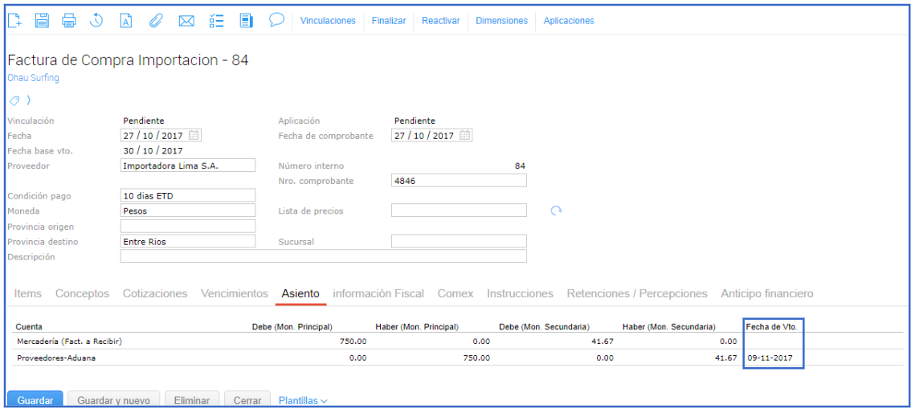Screen dimensions: 911x413
Task: Click the Eliminar button
Action: point(192,400)
